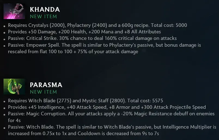Select the PARASMA item title
Image resolution: width=219 pixels, height=140 pixels.
click(46, 85)
